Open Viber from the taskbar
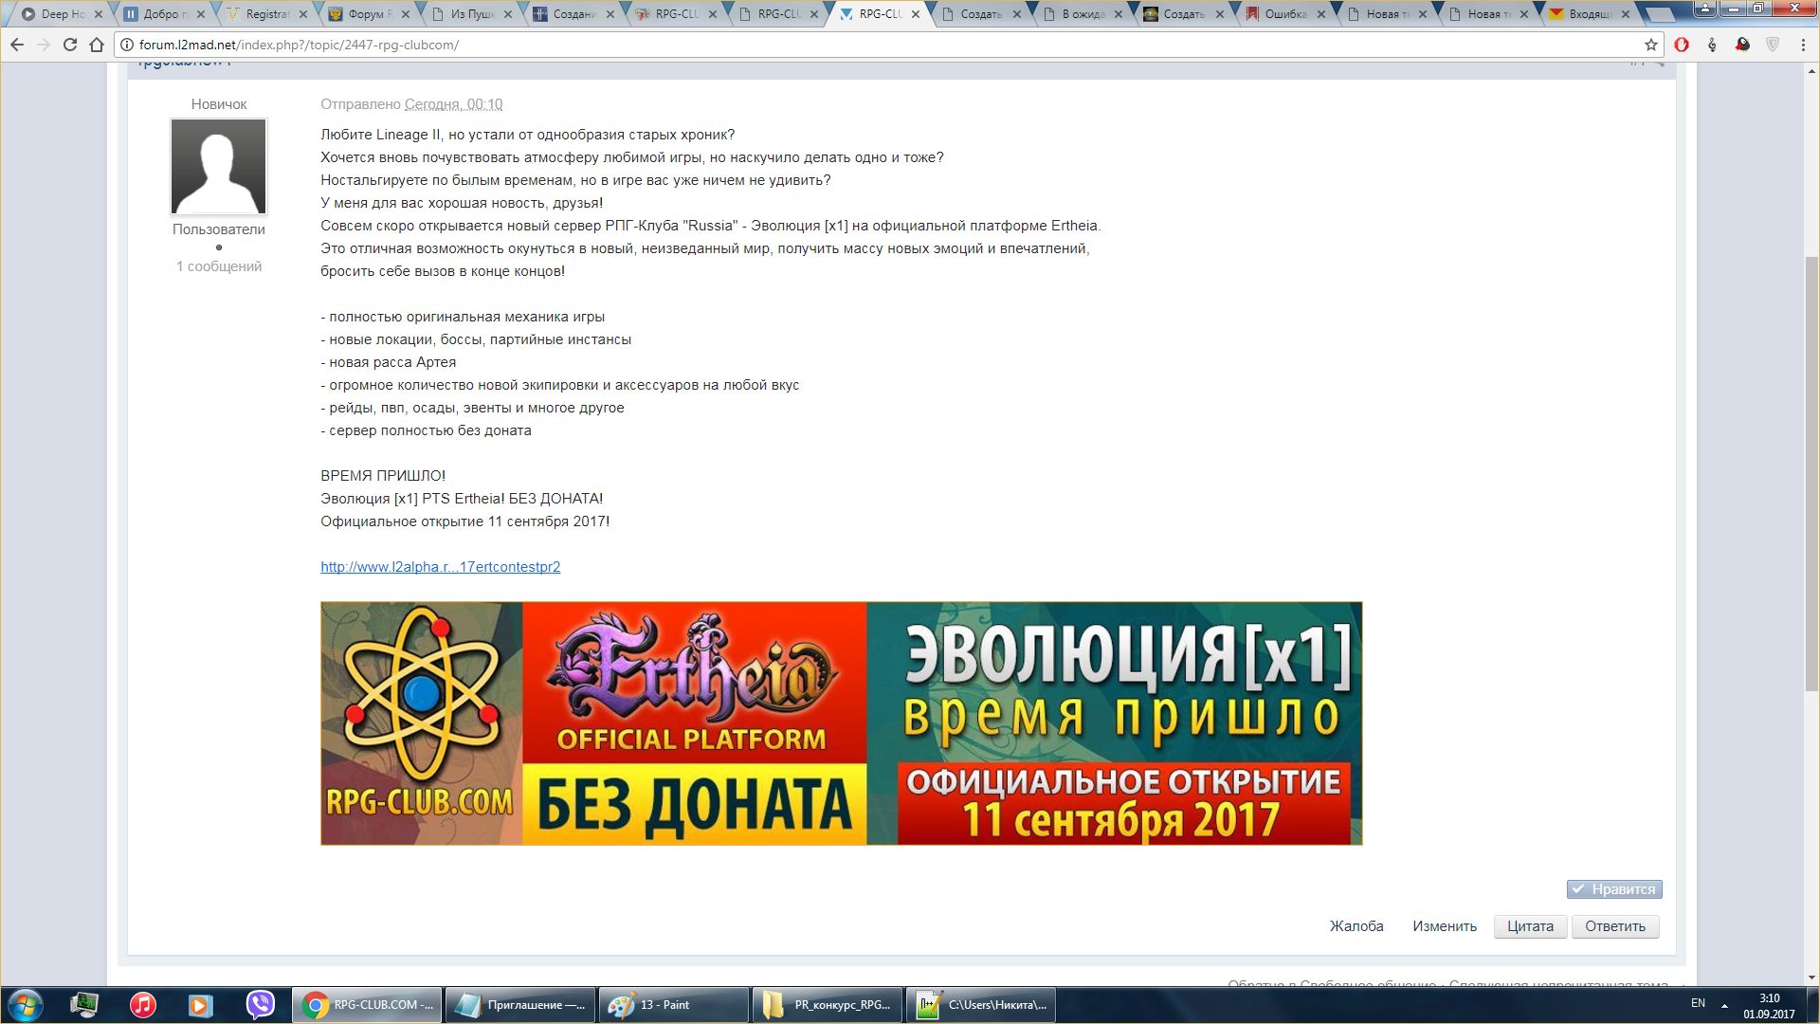Screen dimensions: 1820x1024 pyautogui.click(x=260, y=1005)
